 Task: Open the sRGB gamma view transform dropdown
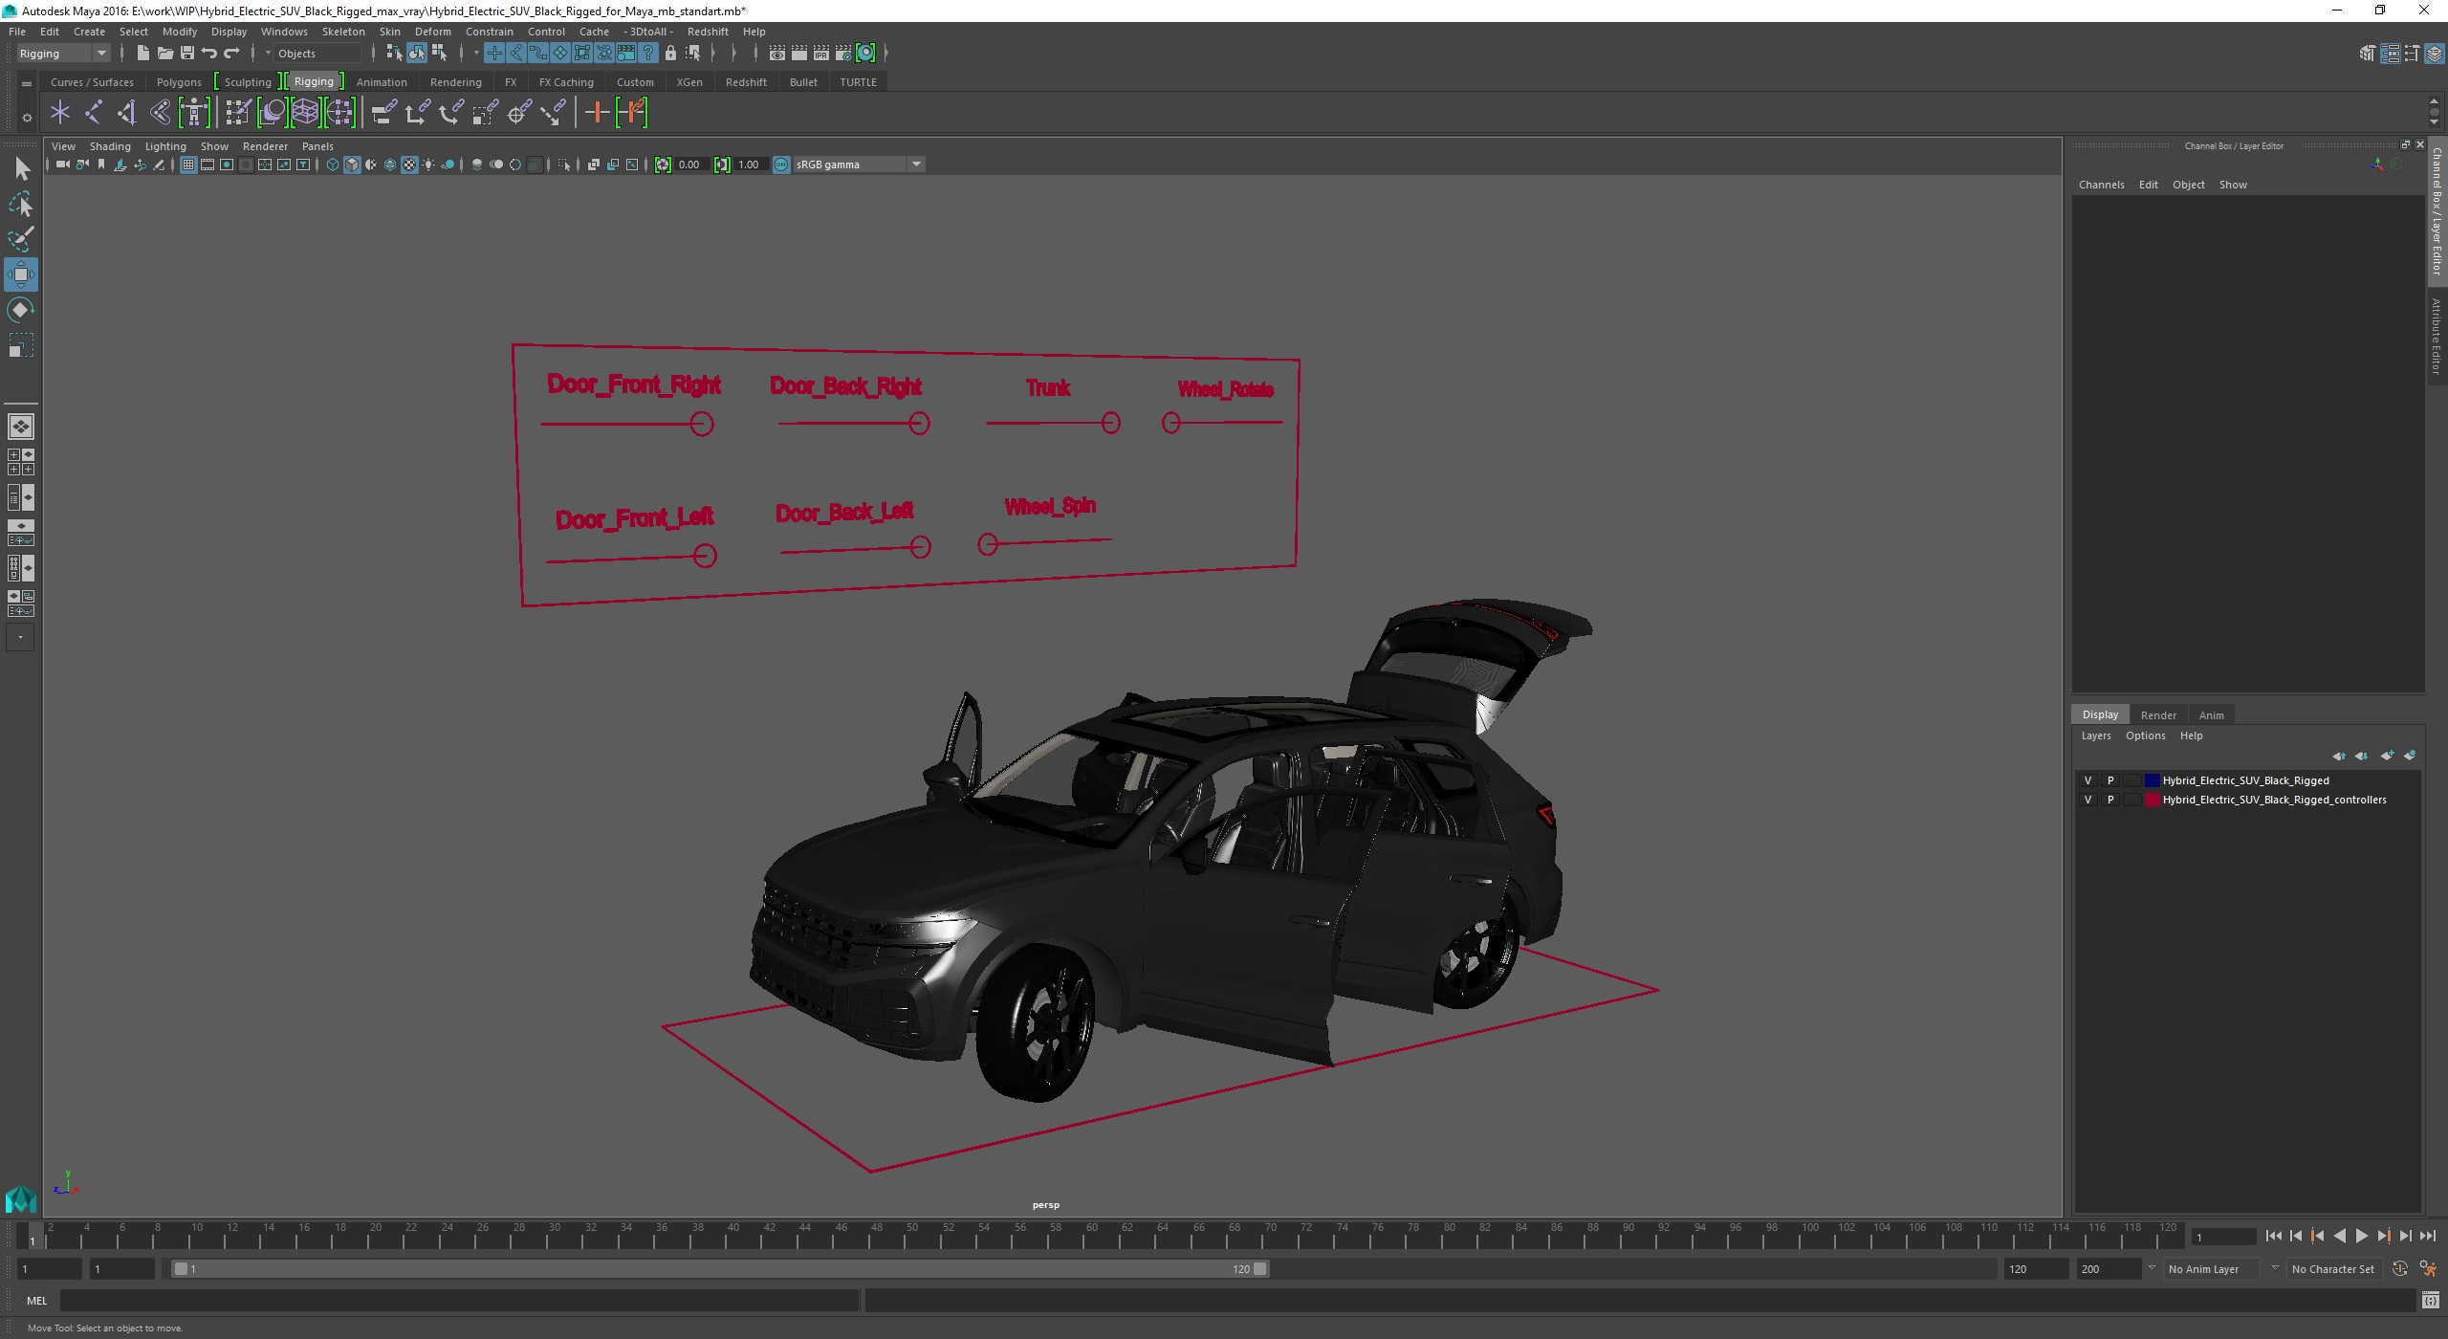(859, 165)
